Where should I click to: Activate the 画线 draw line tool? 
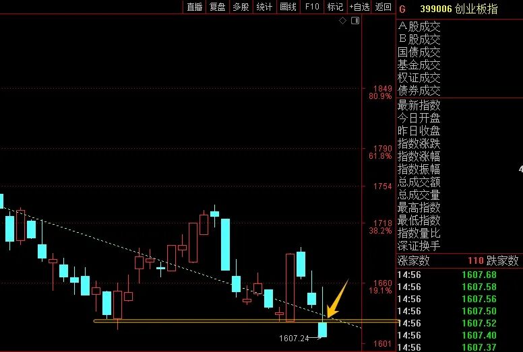[288, 7]
